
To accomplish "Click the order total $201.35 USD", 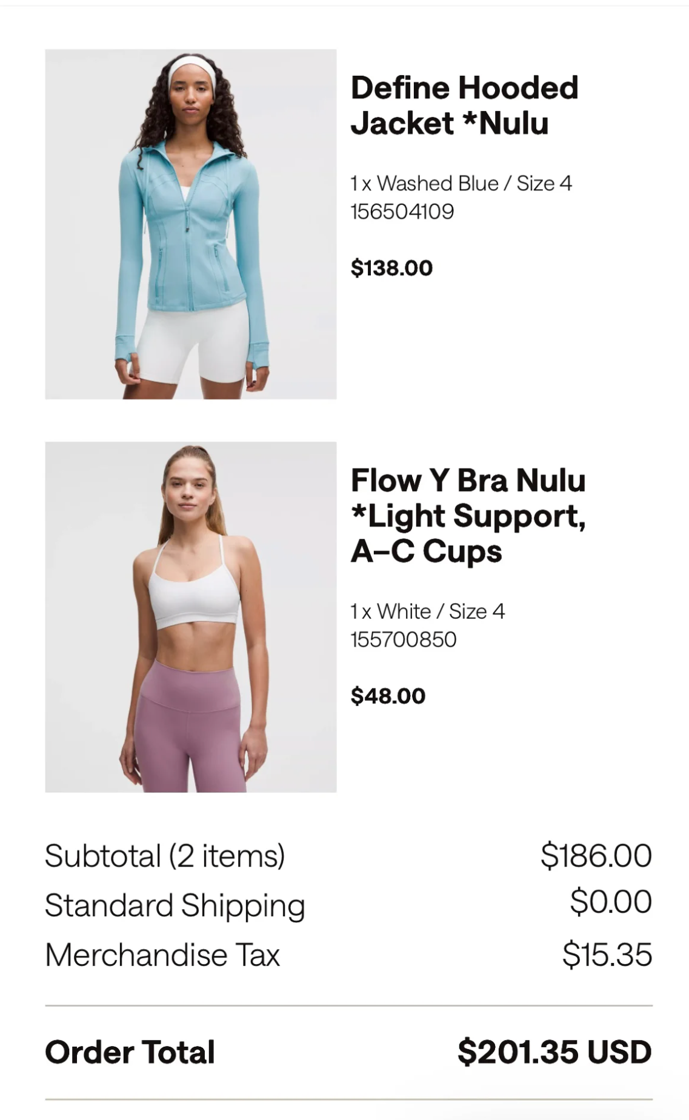I will pyautogui.click(x=554, y=1052).
